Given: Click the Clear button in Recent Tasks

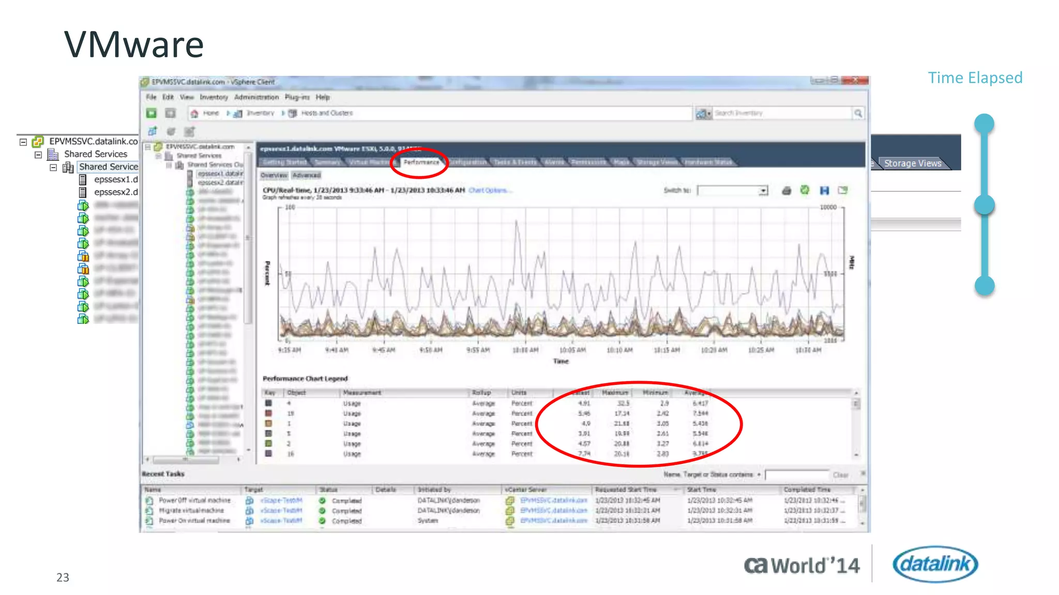Looking at the screenshot, I should (840, 475).
